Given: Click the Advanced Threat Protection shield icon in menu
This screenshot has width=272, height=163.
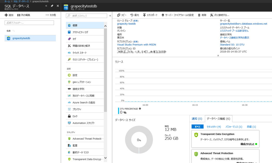Looking at the screenshot, I should pos(69,139).
